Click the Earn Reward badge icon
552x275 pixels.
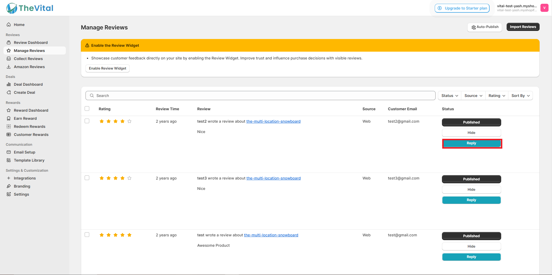pos(9,118)
